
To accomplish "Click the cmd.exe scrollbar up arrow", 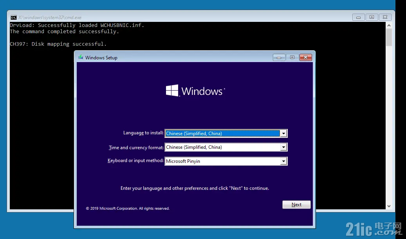I will tap(389, 25).
